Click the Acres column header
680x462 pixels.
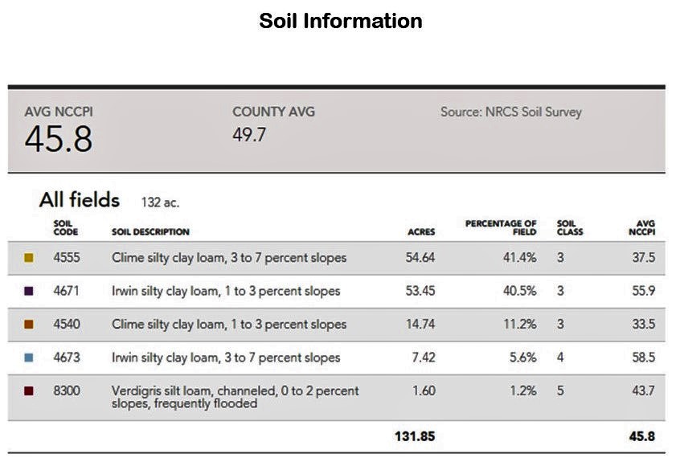(x=421, y=232)
